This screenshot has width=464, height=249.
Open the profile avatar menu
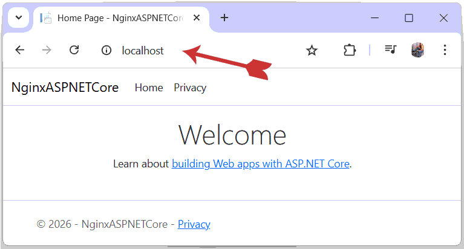point(417,50)
